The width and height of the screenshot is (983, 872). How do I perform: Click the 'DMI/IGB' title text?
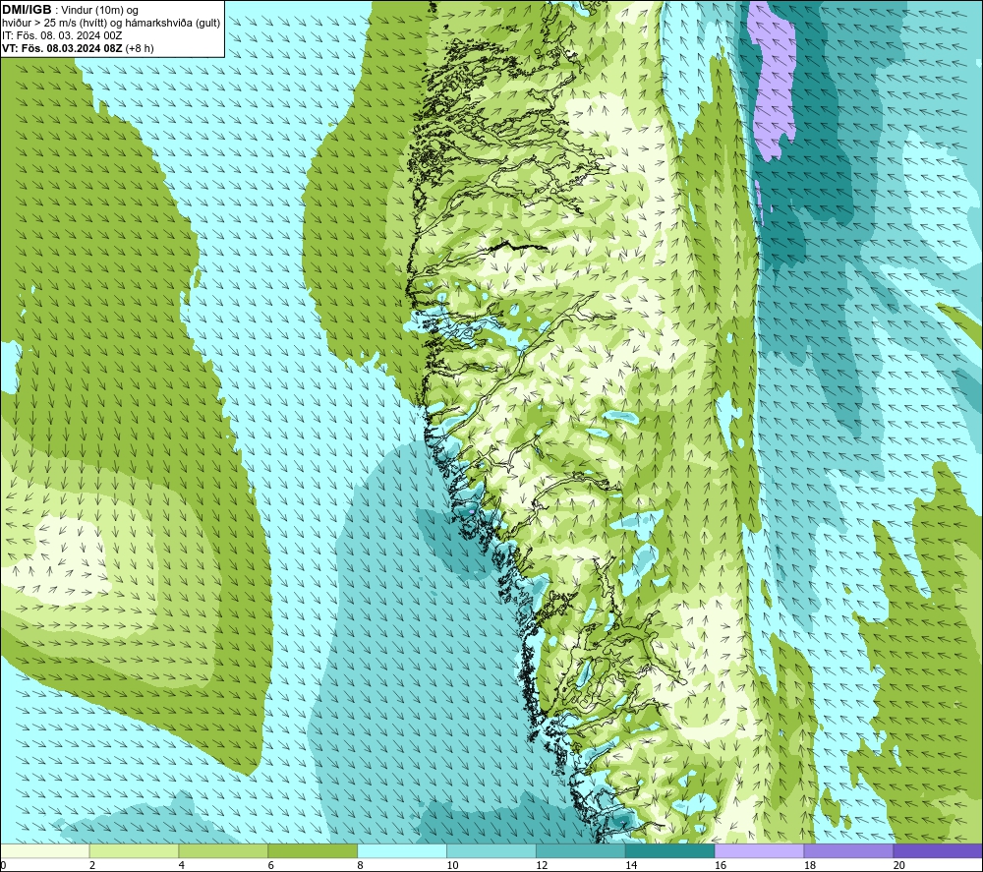coord(27,10)
